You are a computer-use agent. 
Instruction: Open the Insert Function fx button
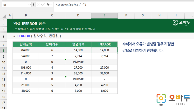click(48, 5)
